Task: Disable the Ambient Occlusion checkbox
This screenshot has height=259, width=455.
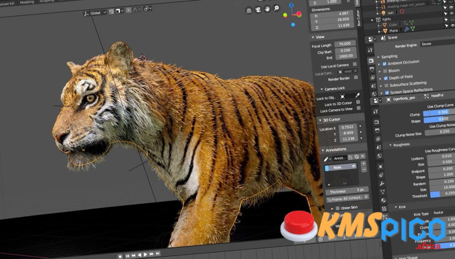Action: [x=384, y=64]
